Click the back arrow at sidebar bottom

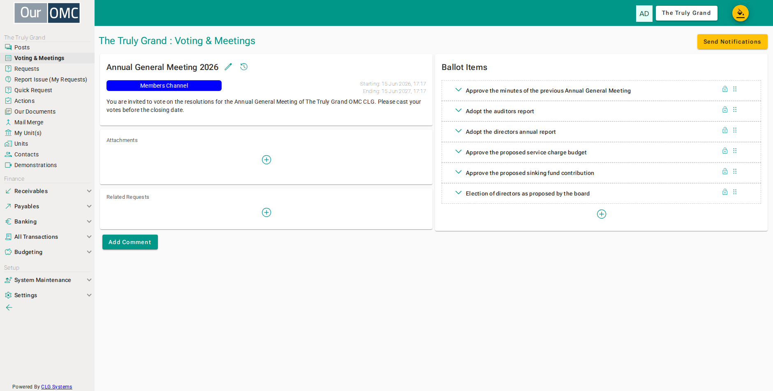(x=9, y=307)
